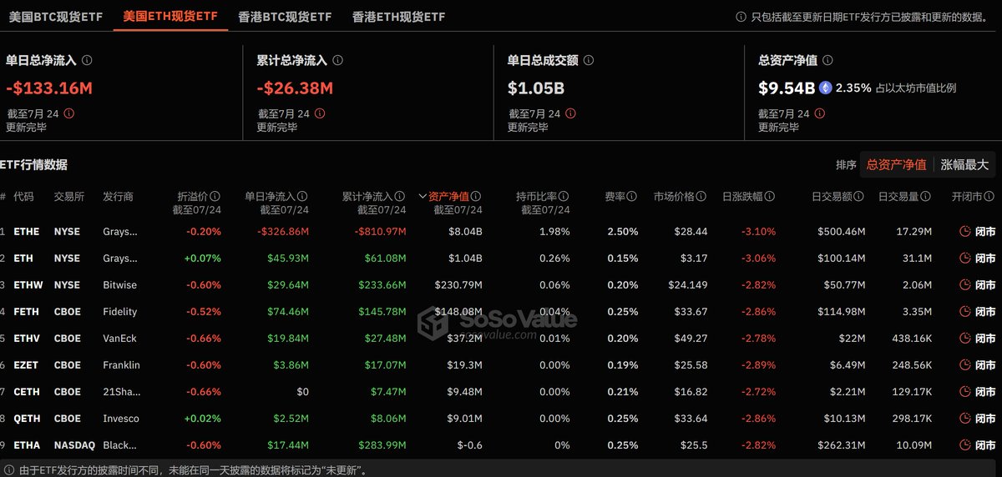Click info icon next to 单日总净流入

pyautogui.click(x=87, y=61)
